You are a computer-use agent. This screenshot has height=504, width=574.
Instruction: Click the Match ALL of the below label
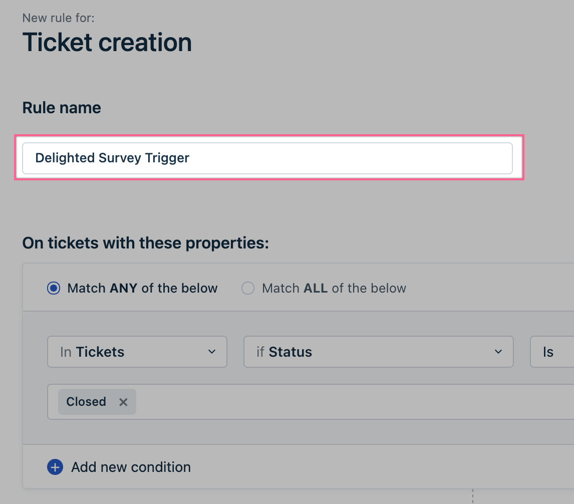pos(334,289)
